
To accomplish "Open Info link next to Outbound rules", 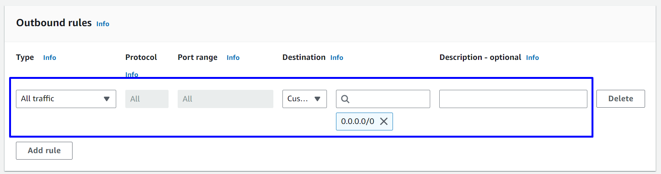I will 103,24.
